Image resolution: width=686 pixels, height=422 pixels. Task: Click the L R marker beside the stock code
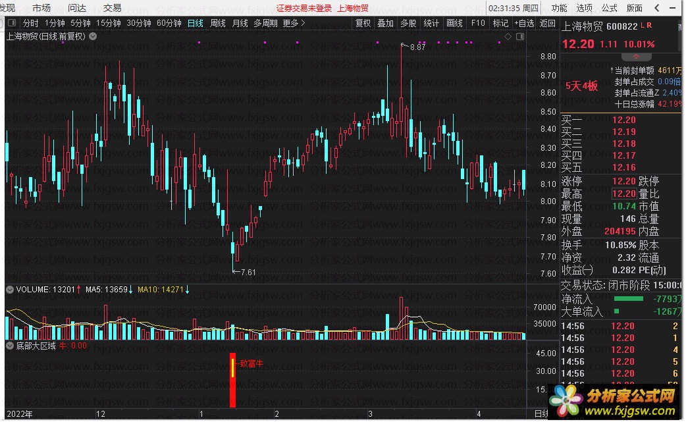tap(646, 26)
